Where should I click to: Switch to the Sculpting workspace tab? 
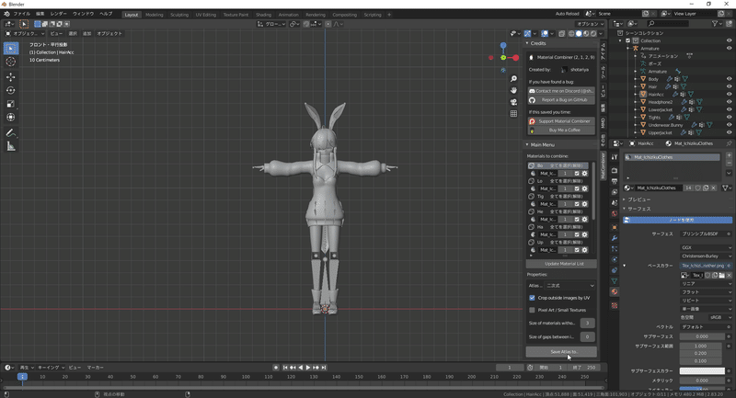point(179,15)
